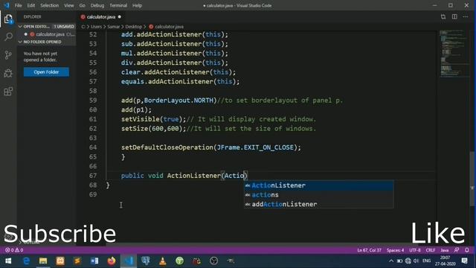476x268 pixels.
Task: Click the feedback icon in status bar
Action: click(x=457, y=250)
